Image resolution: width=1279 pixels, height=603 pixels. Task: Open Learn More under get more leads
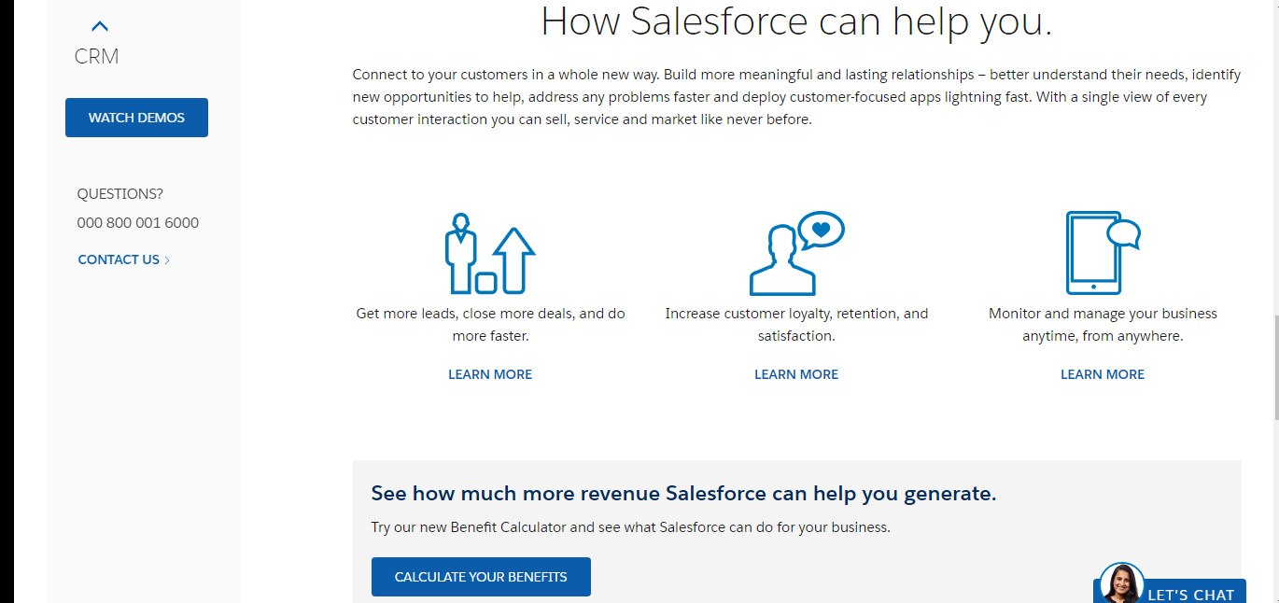490,374
